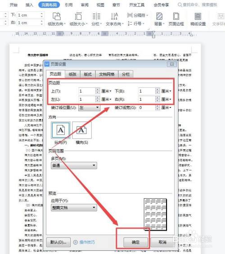Select the 横向 landscape orientation option
Viewport: 225px width, 254px height.
click(x=82, y=130)
